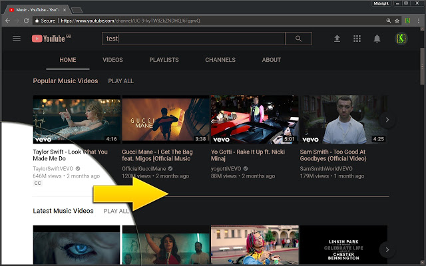Show next Popular Music Videos with arrow
The height and width of the screenshot is (266, 426).
click(387, 120)
